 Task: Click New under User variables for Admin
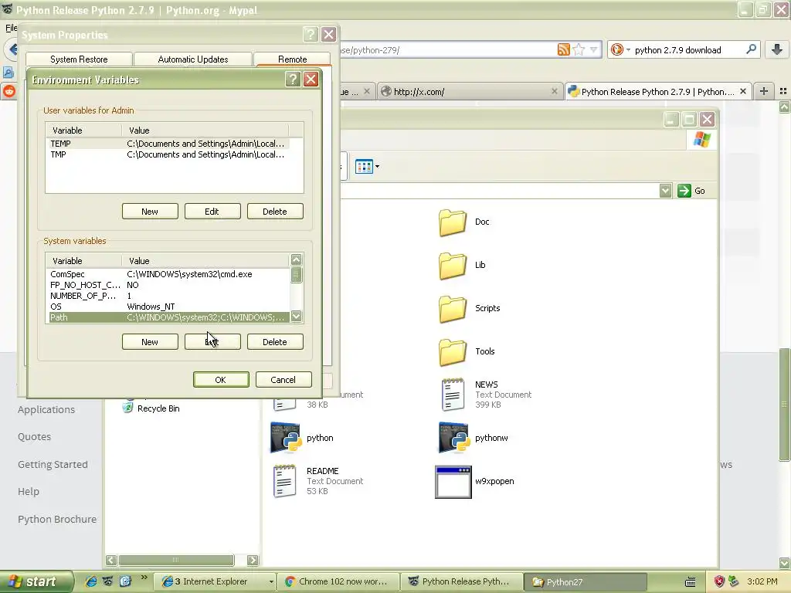coord(150,212)
